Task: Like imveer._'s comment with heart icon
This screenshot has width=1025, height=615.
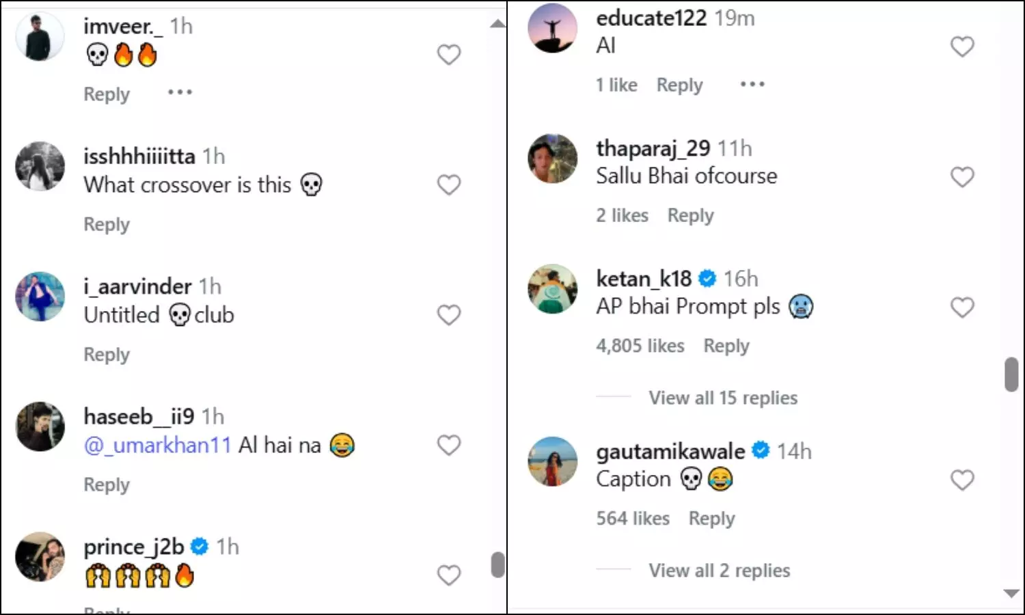Action: tap(448, 55)
